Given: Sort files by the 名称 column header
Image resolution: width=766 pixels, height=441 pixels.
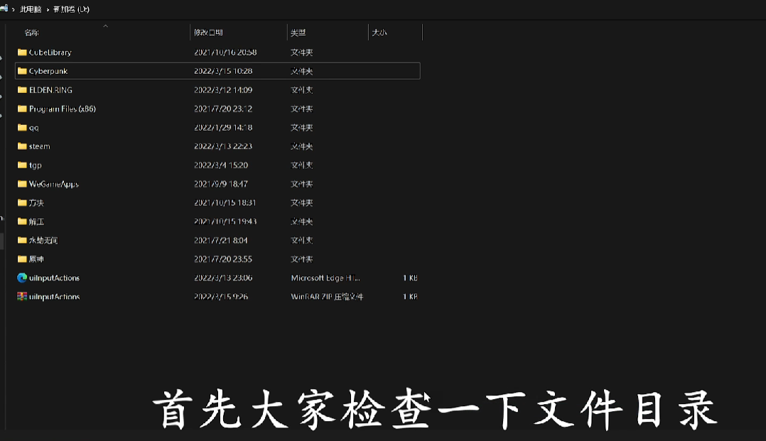Looking at the screenshot, I should [32, 33].
